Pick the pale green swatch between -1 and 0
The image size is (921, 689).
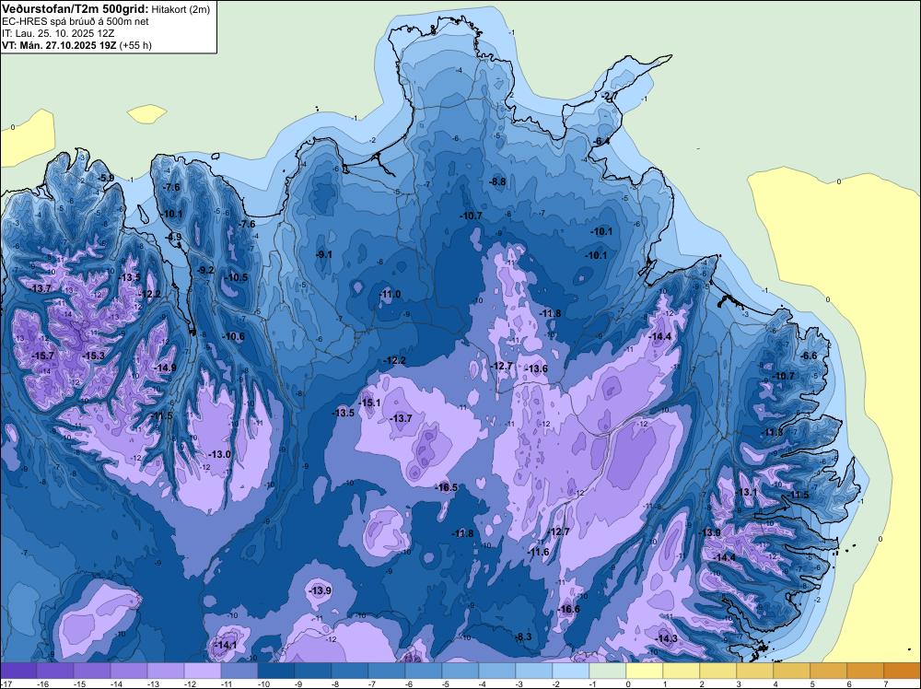point(608,671)
